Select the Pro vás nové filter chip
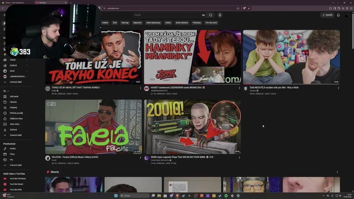Image resolution: width=354 pixels, height=199 pixels. click(x=211, y=23)
